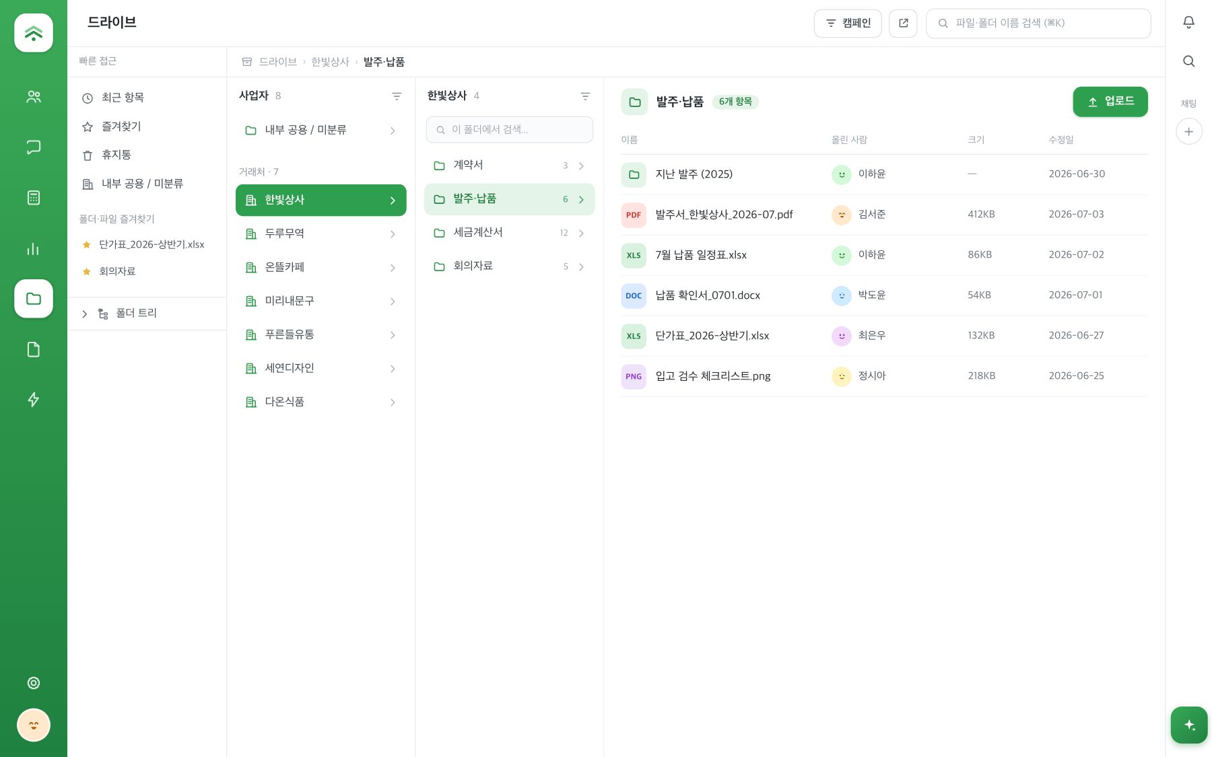Open the calculator icon in sidebar

pos(33,198)
